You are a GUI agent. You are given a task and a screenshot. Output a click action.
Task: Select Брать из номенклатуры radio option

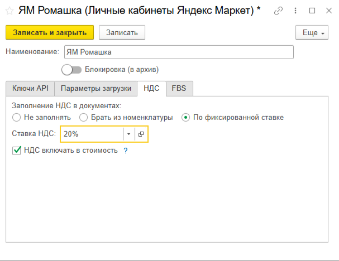(83, 118)
